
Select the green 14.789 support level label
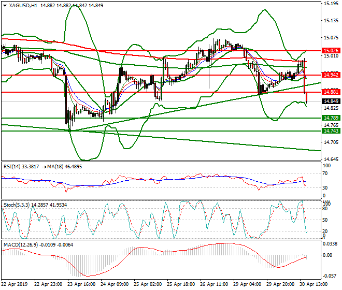point(331,118)
